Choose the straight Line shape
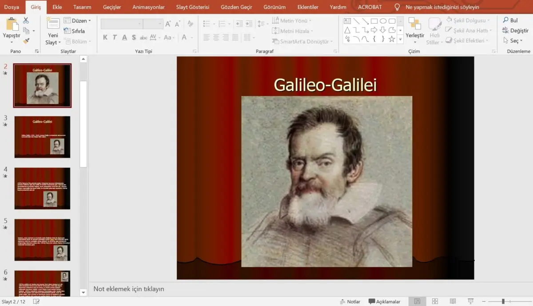This screenshot has height=306, width=533. 356,21
